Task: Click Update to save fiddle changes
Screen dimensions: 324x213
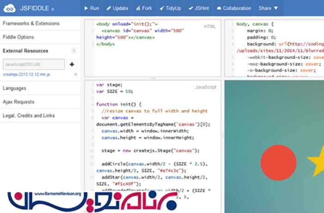Action: (x=117, y=8)
